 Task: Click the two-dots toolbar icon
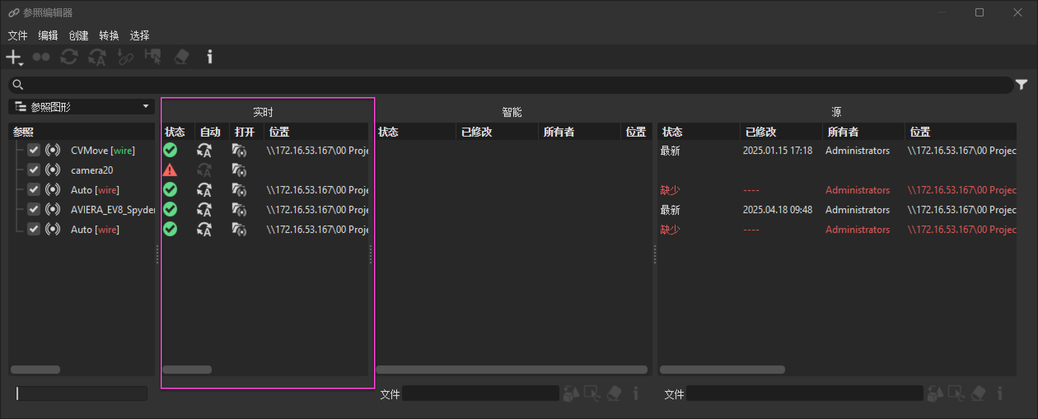(41, 57)
